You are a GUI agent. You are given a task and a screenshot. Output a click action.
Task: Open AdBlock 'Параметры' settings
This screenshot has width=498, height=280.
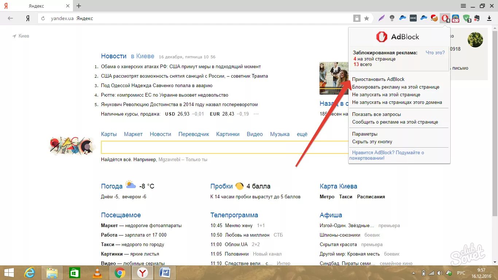click(365, 134)
